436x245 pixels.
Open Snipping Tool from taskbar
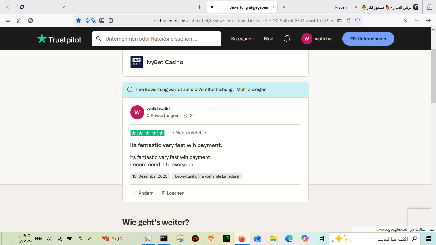click(180, 239)
